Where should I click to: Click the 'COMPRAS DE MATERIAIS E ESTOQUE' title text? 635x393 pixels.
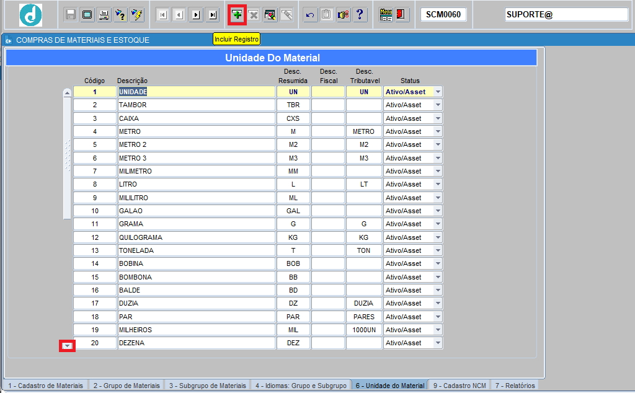click(x=82, y=40)
